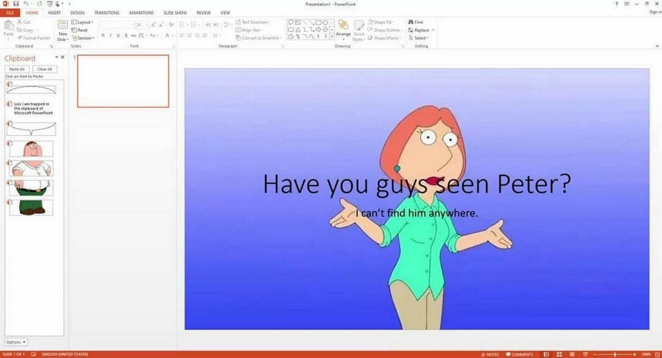
Task: Increase font size with the A icon
Action: coord(153,25)
